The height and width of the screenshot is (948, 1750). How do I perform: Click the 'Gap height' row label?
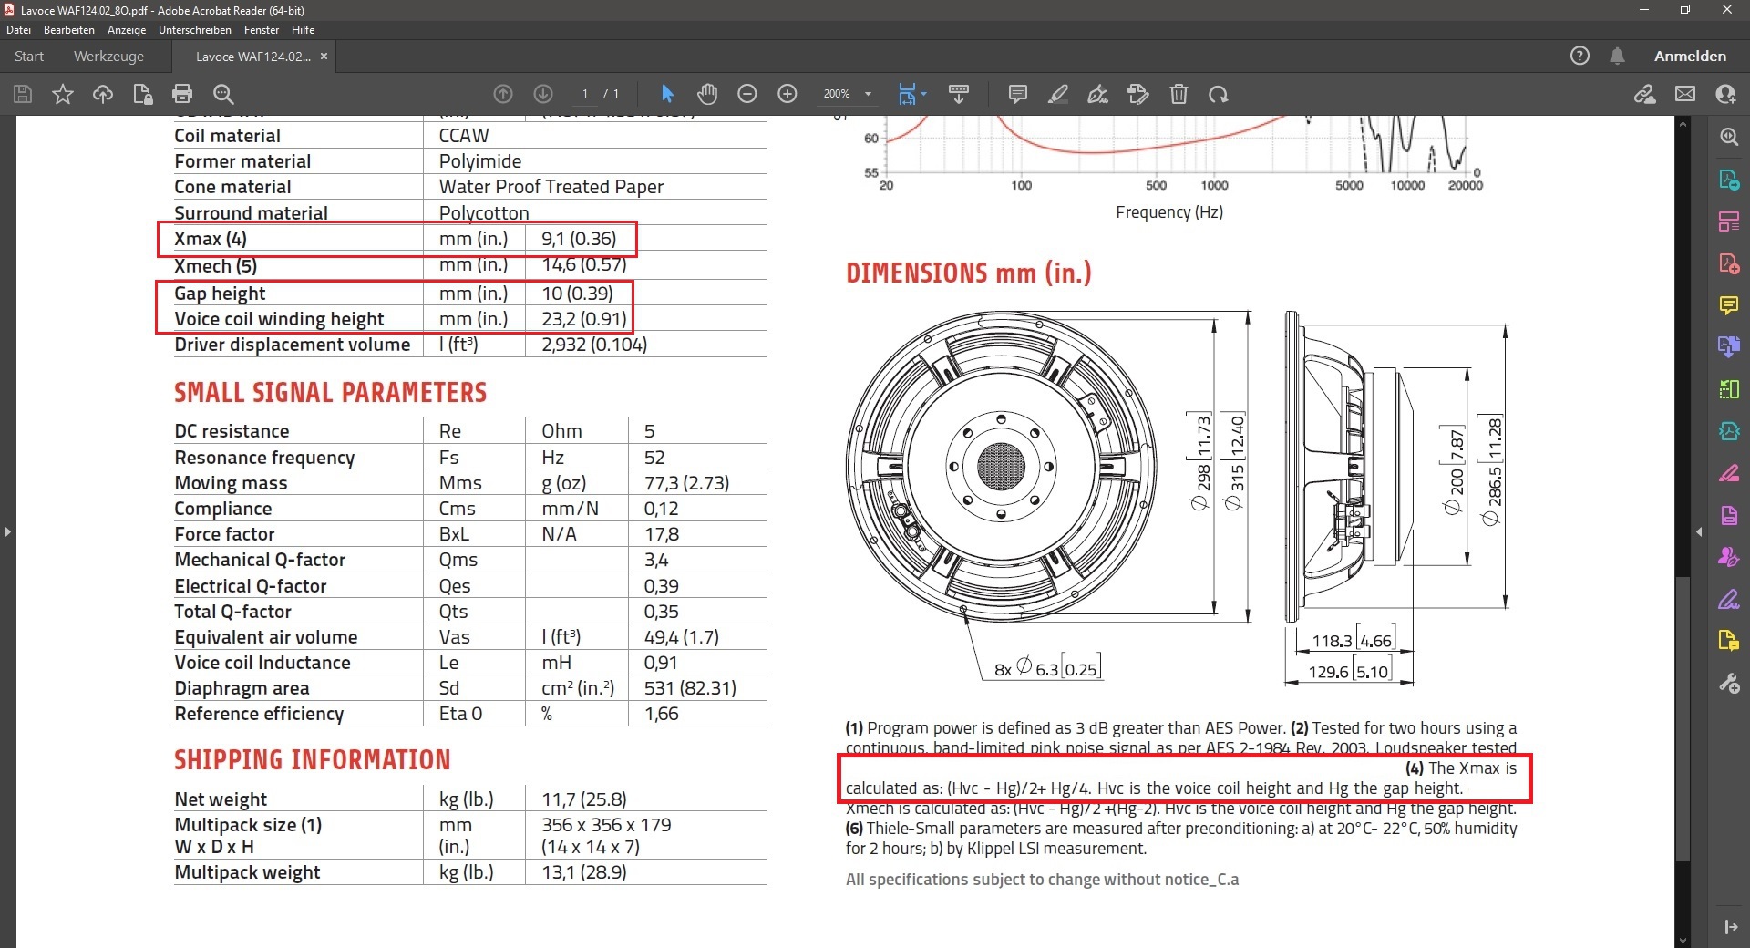click(x=220, y=294)
